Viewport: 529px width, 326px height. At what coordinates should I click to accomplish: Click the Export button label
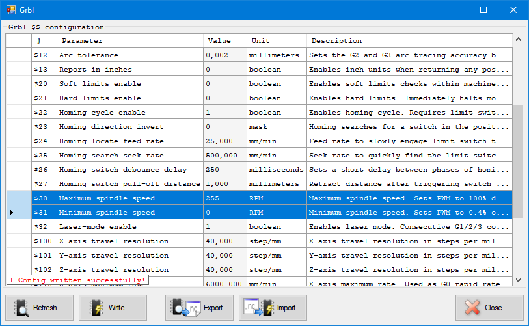point(213,308)
